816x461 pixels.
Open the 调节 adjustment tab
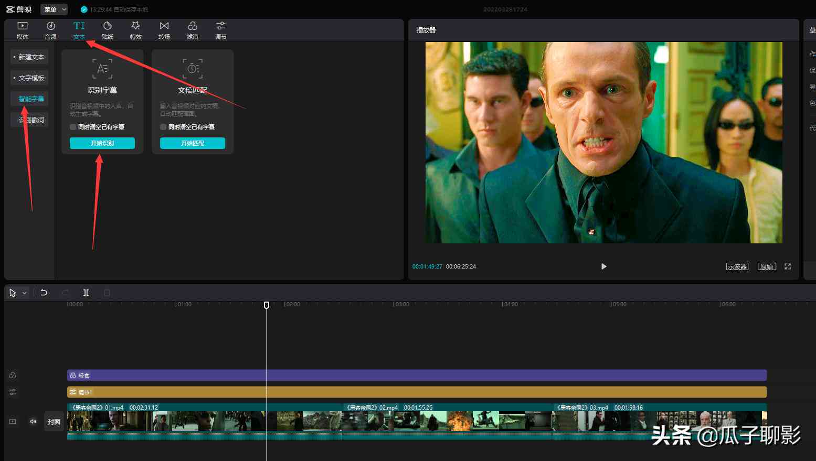coord(221,30)
